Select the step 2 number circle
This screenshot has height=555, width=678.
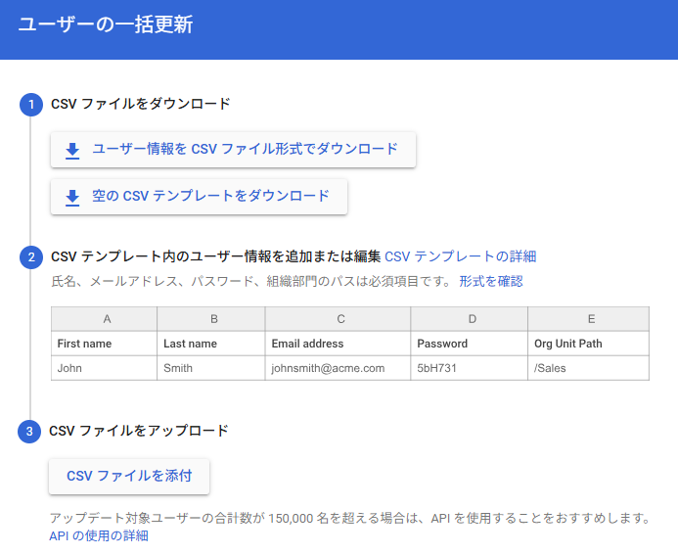(x=30, y=257)
